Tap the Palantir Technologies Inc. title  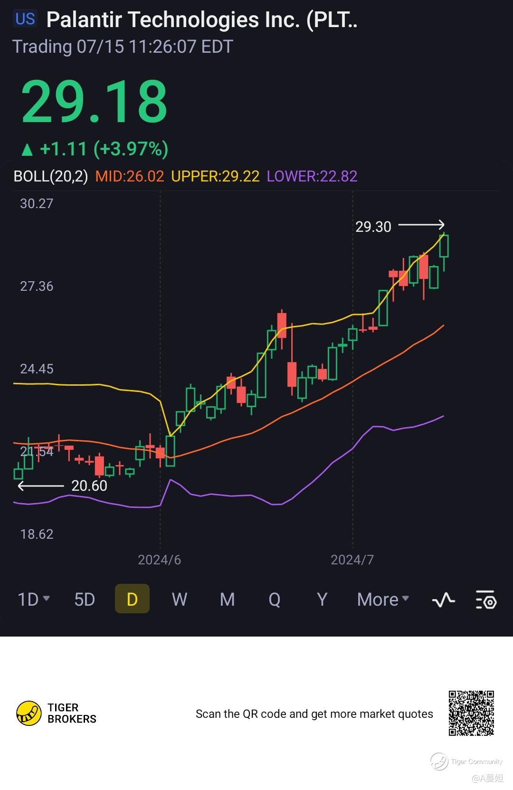[x=202, y=20]
